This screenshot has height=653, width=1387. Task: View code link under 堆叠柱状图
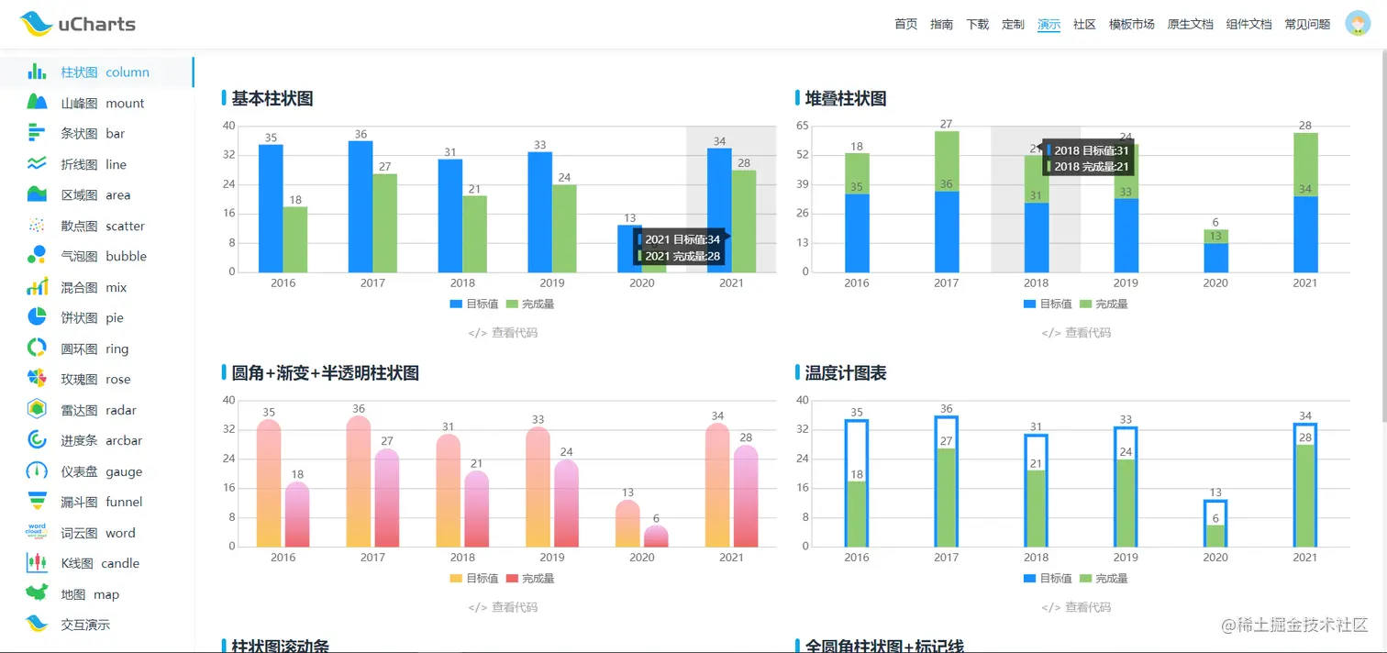tap(1076, 333)
